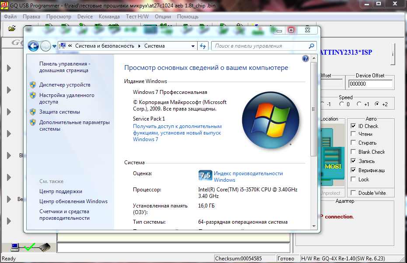
Task: Enable the Blank Check checkbox
Action: coord(353,152)
